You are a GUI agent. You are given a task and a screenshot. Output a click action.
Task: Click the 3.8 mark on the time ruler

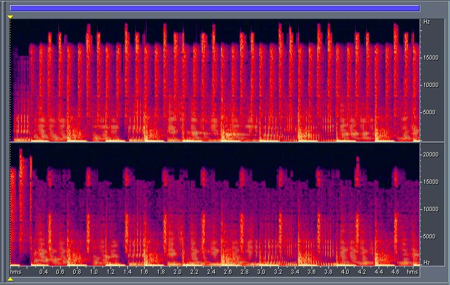pos(328,272)
